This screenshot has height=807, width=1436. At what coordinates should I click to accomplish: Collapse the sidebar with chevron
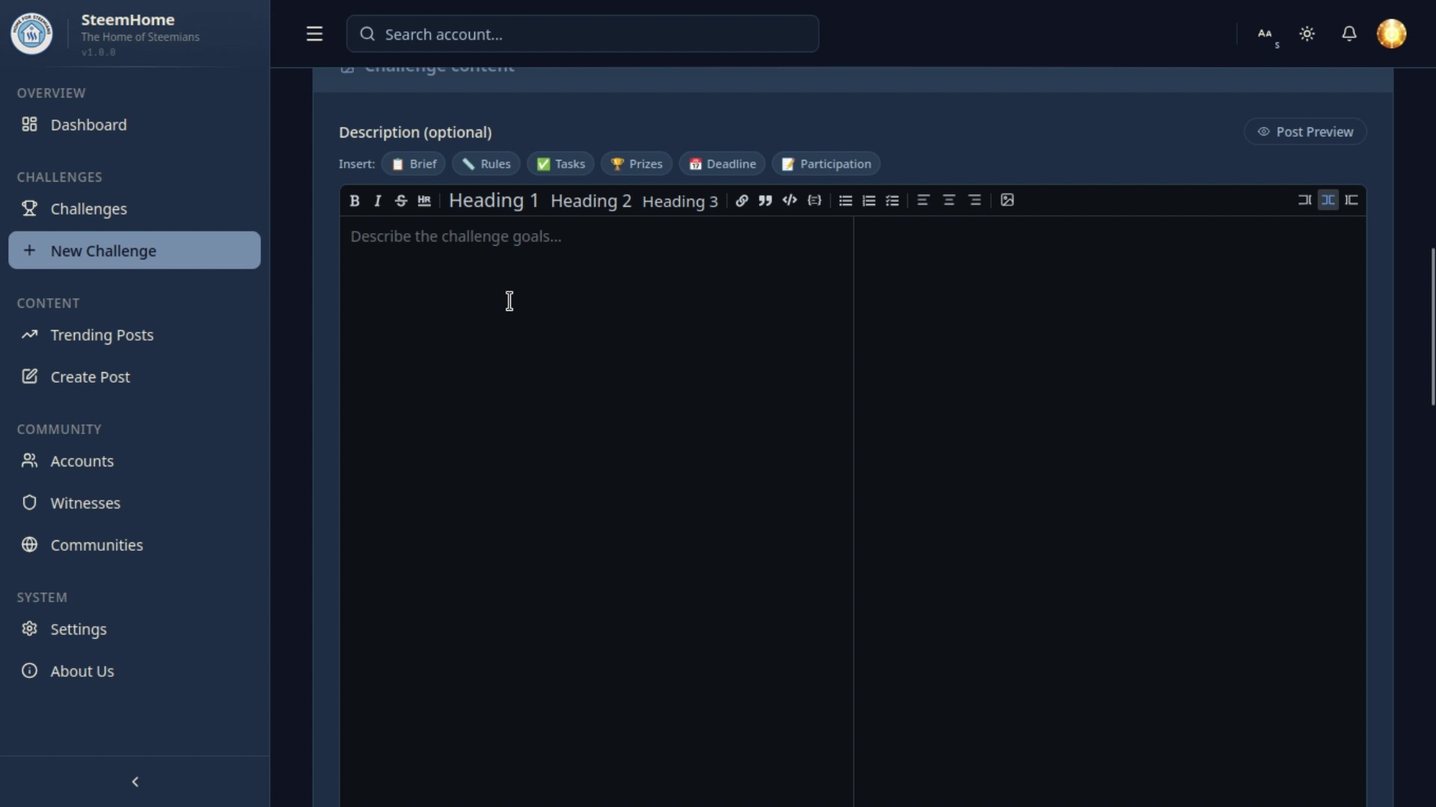point(135,782)
